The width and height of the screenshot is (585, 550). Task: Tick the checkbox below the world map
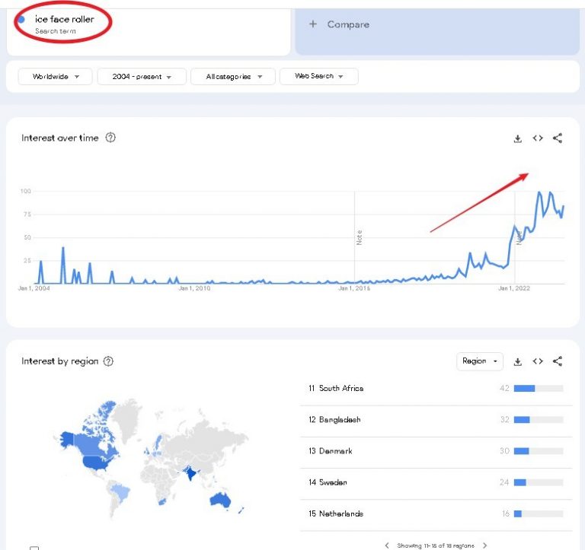point(34,548)
